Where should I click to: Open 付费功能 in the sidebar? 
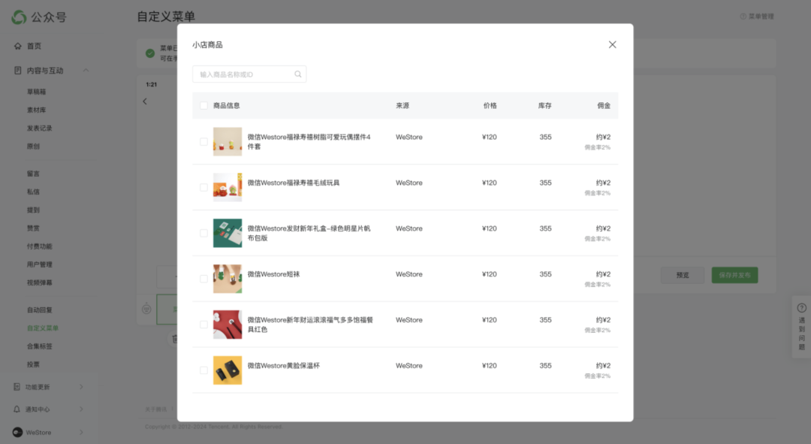click(39, 246)
